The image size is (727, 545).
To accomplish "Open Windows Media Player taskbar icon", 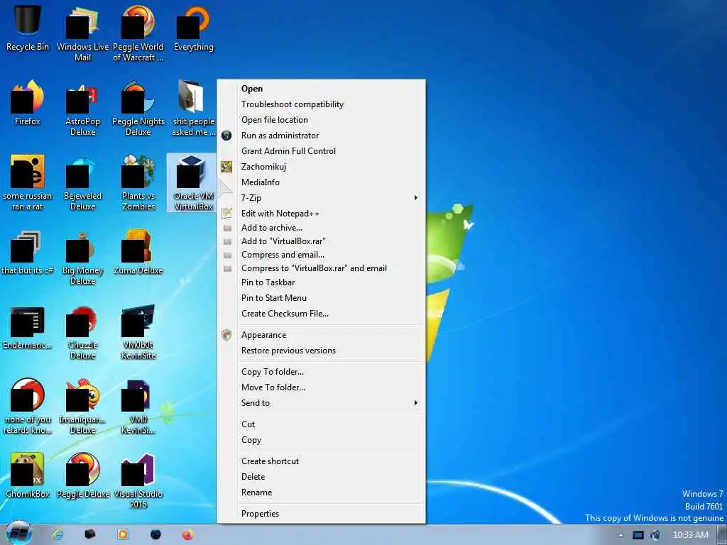I will [x=122, y=534].
